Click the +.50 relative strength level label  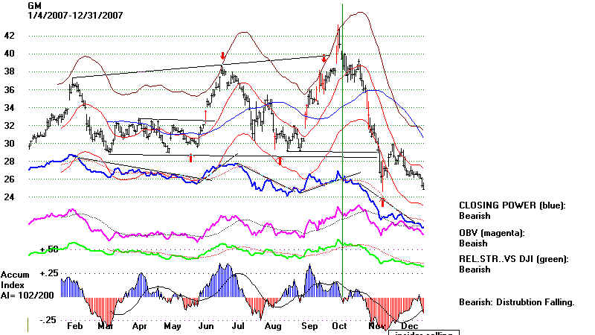[x=49, y=249]
